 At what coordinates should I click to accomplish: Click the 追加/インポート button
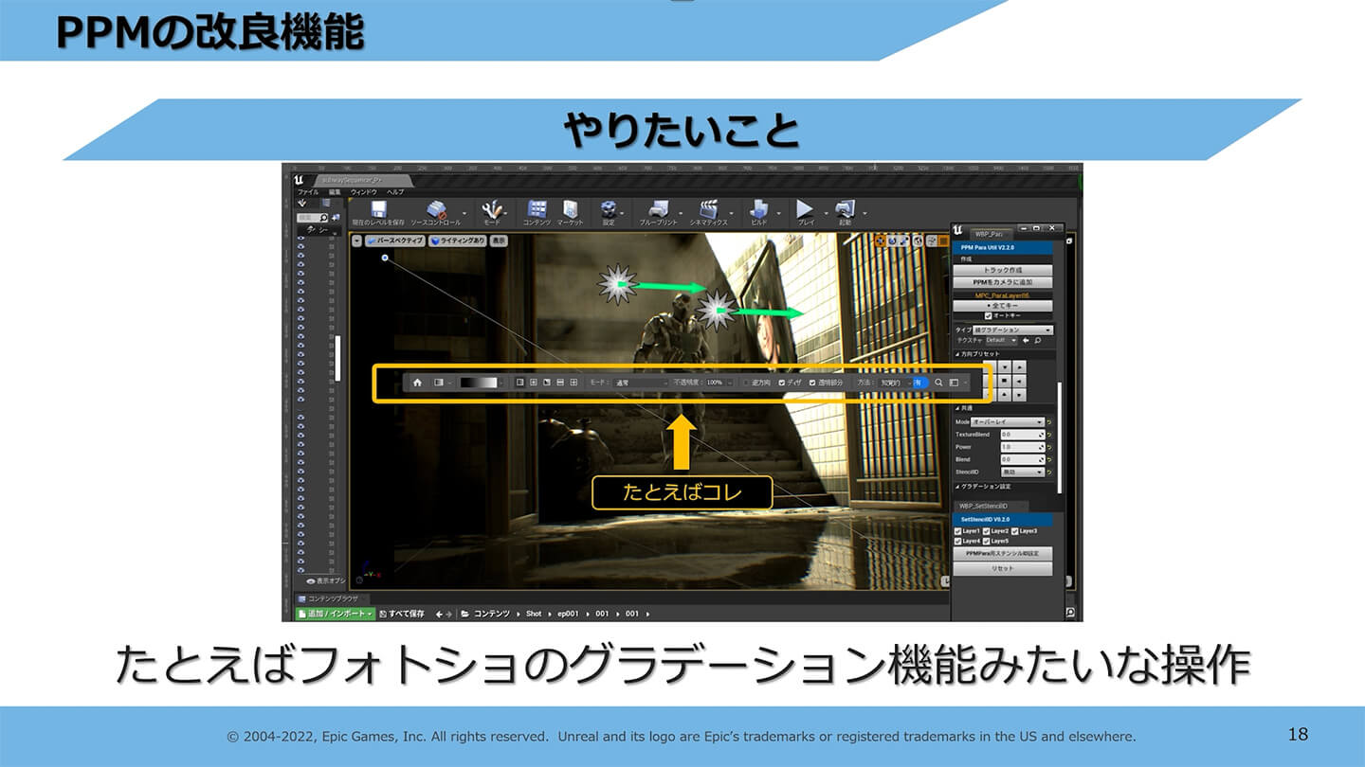pos(336,614)
